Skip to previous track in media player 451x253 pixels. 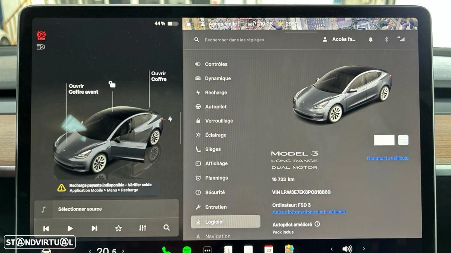(46, 228)
